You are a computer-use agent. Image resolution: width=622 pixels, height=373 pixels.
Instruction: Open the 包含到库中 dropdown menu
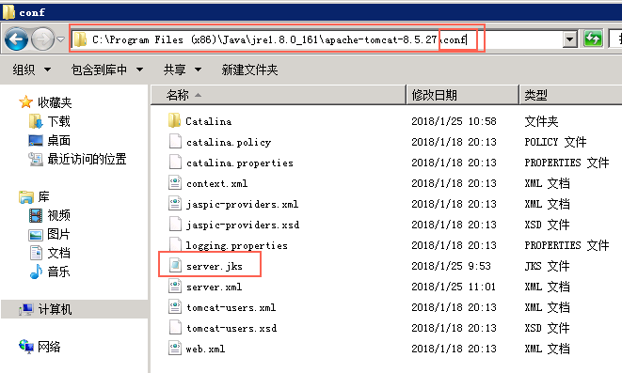pos(106,70)
